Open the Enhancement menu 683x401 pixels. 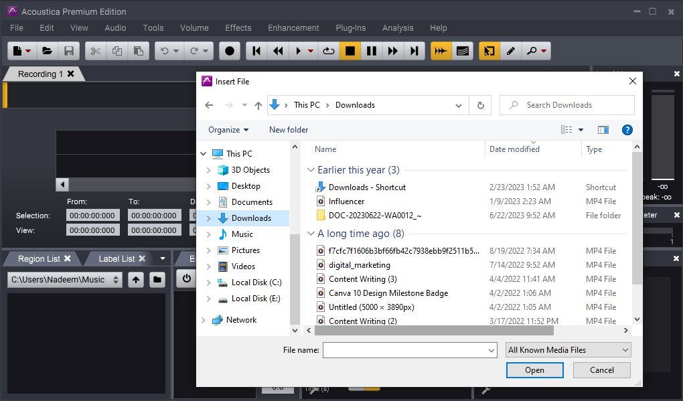pos(293,28)
